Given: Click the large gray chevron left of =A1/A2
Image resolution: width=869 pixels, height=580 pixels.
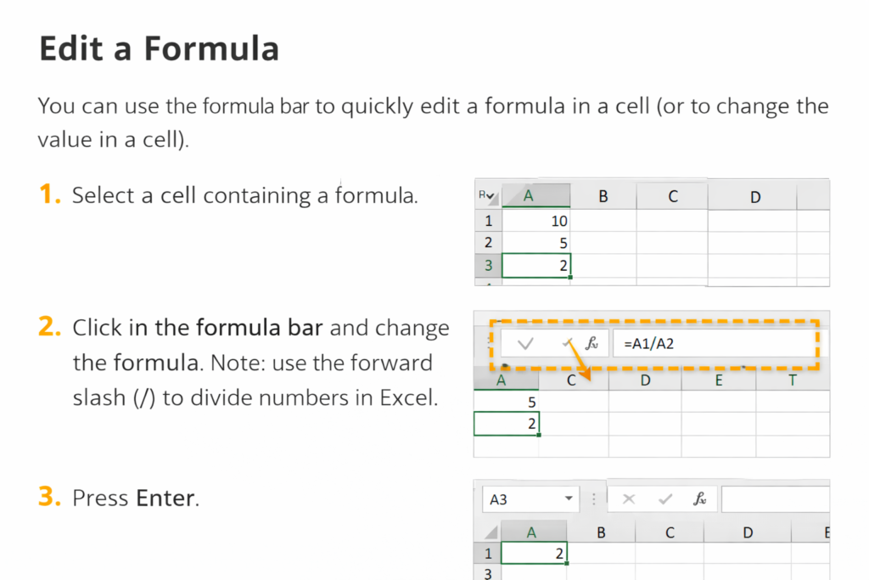Looking at the screenshot, I should (x=525, y=344).
